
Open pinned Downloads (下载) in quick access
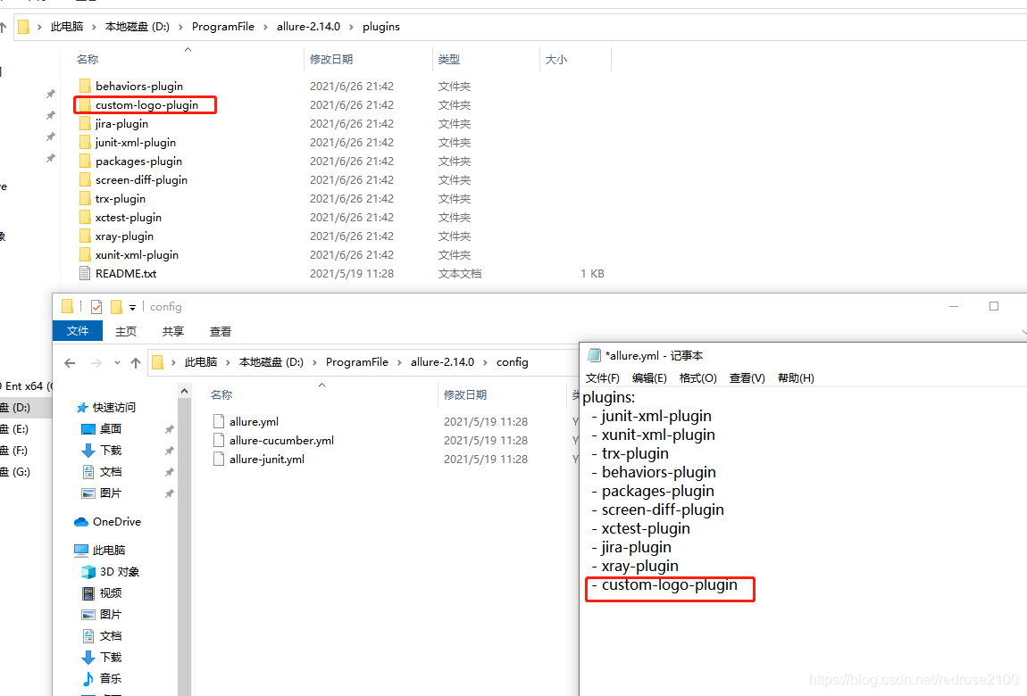point(102,451)
